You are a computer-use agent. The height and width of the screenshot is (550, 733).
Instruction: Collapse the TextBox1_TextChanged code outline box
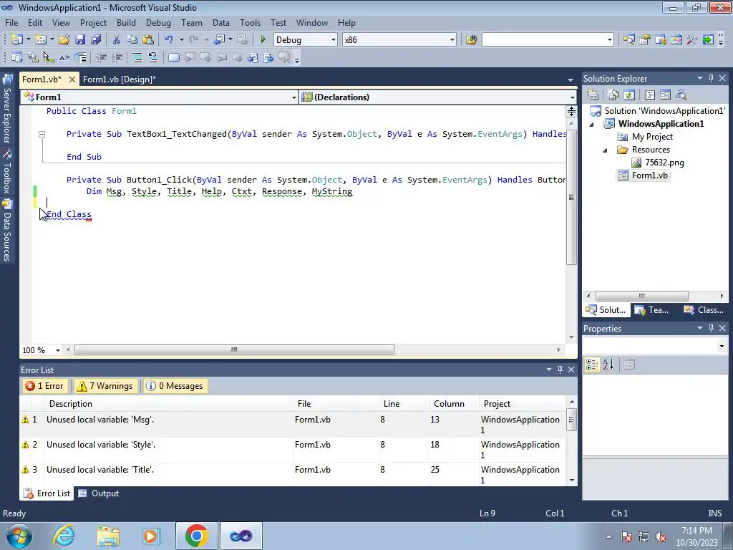tap(42, 134)
